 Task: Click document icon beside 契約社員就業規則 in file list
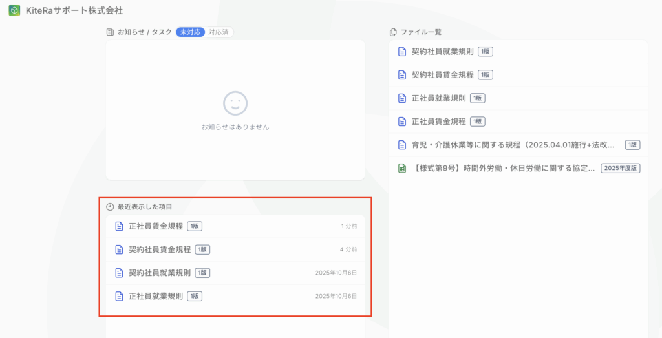402,52
